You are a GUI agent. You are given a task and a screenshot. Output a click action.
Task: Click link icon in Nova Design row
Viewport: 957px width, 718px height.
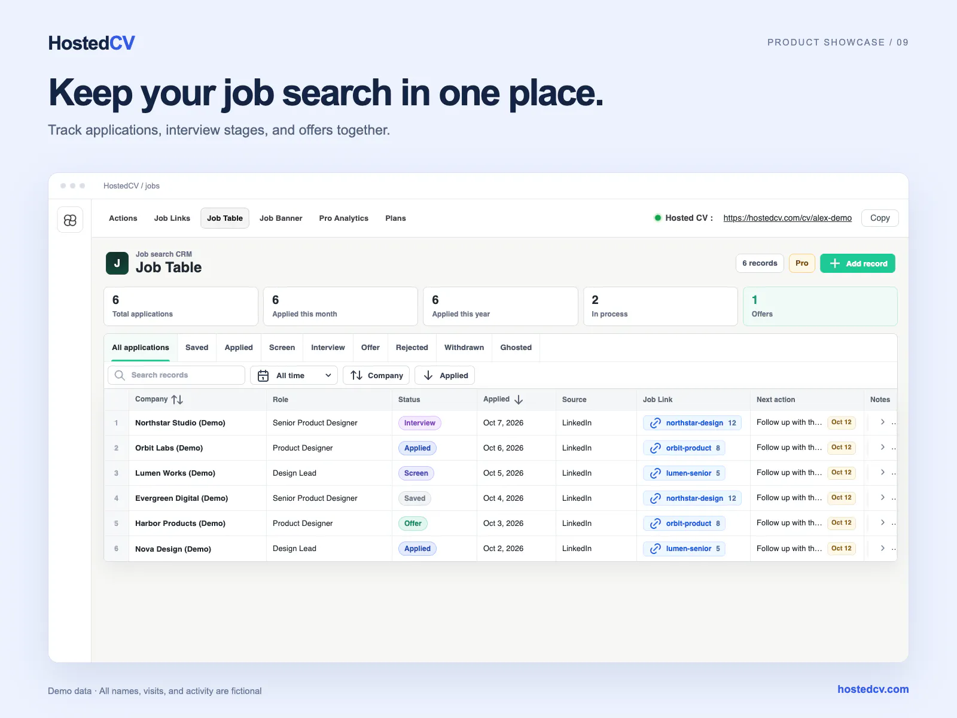656,549
